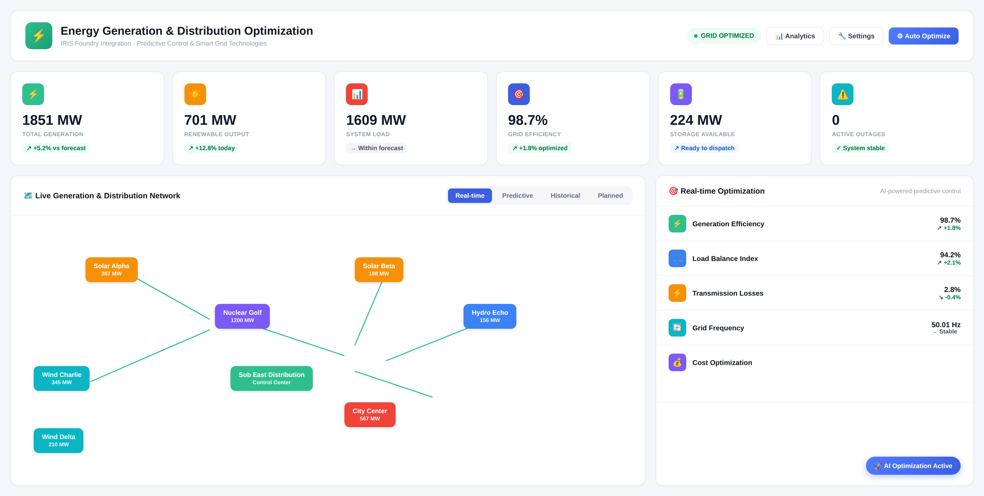
Task: Click the Cost Optimization money bag icon
Action: click(x=677, y=362)
